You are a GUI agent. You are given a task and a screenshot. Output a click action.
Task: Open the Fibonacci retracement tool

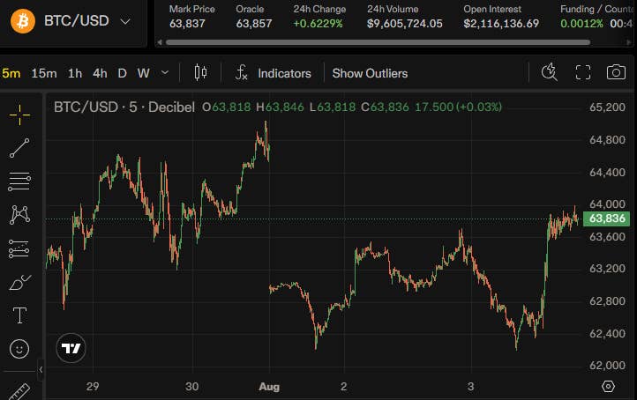[19, 181]
